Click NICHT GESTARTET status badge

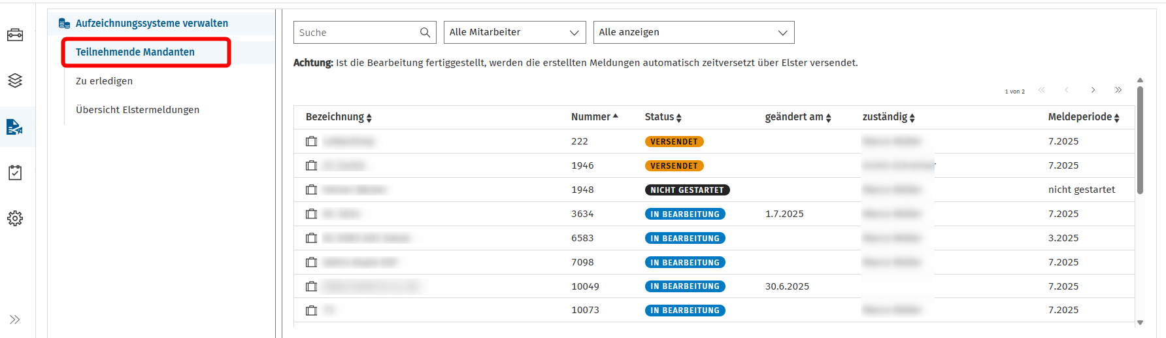[x=687, y=190]
